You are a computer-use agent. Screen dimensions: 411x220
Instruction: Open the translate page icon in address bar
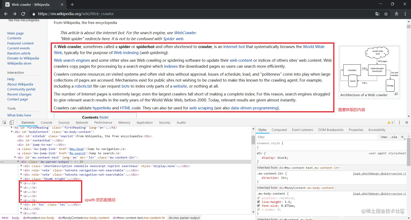tap(377, 14)
